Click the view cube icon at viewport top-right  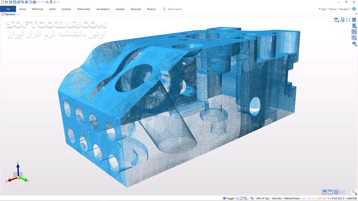tap(336, 20)
